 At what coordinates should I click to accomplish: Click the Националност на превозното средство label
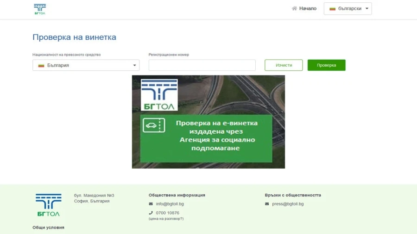[x=66, y=55]
